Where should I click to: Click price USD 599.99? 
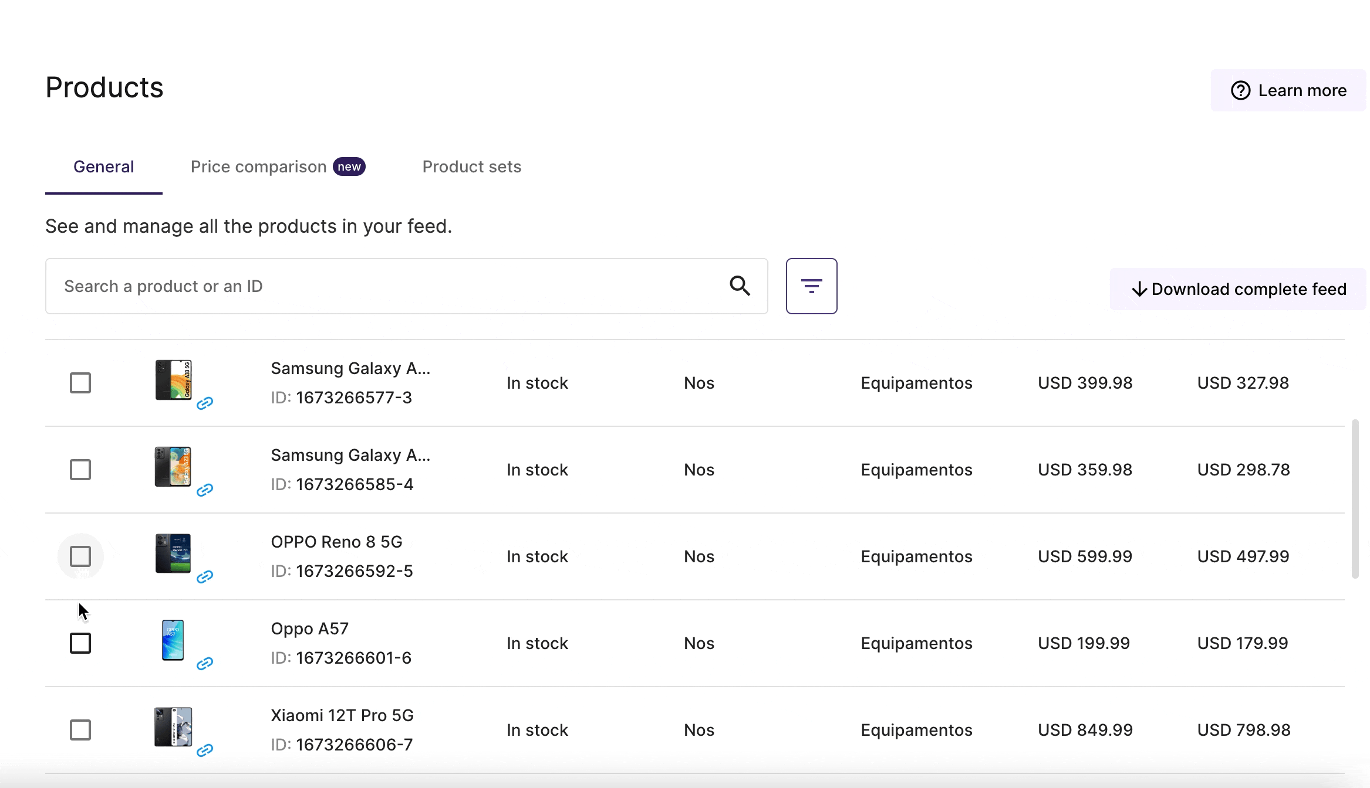[x=1085, y=556]
